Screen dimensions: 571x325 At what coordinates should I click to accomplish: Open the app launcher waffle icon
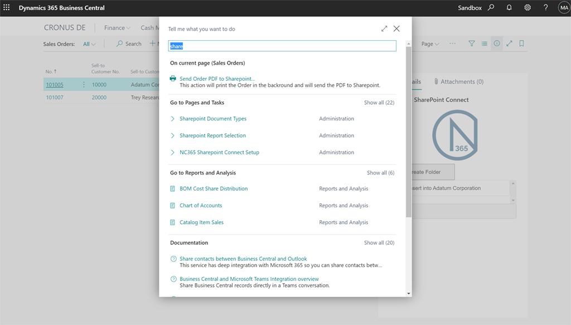coord(7,7)
